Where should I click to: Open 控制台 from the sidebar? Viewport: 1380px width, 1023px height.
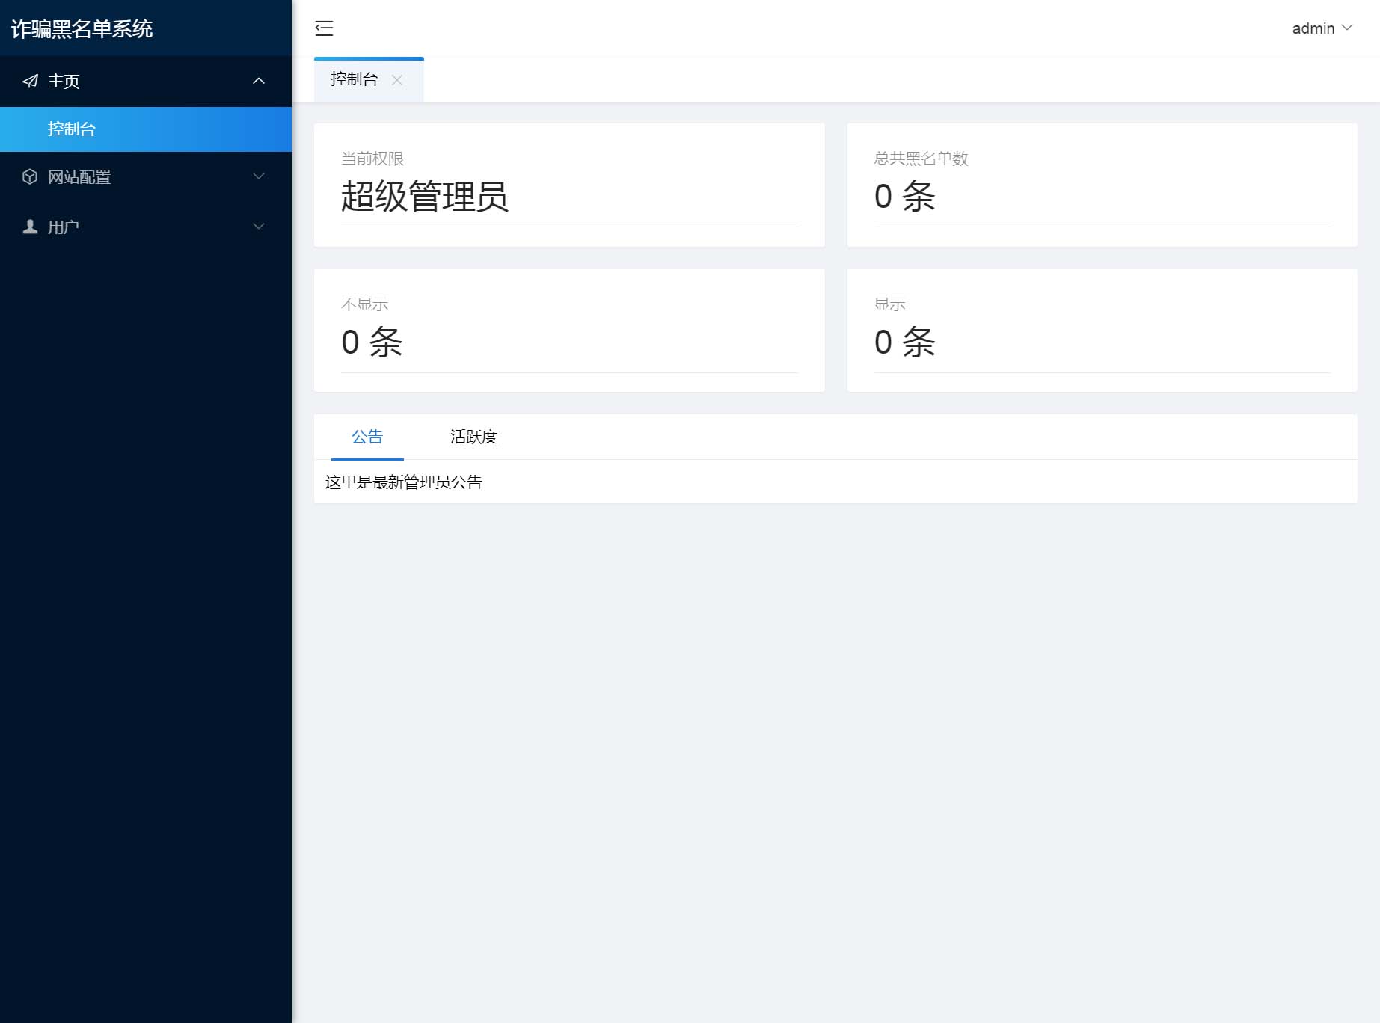pos(72,129)
